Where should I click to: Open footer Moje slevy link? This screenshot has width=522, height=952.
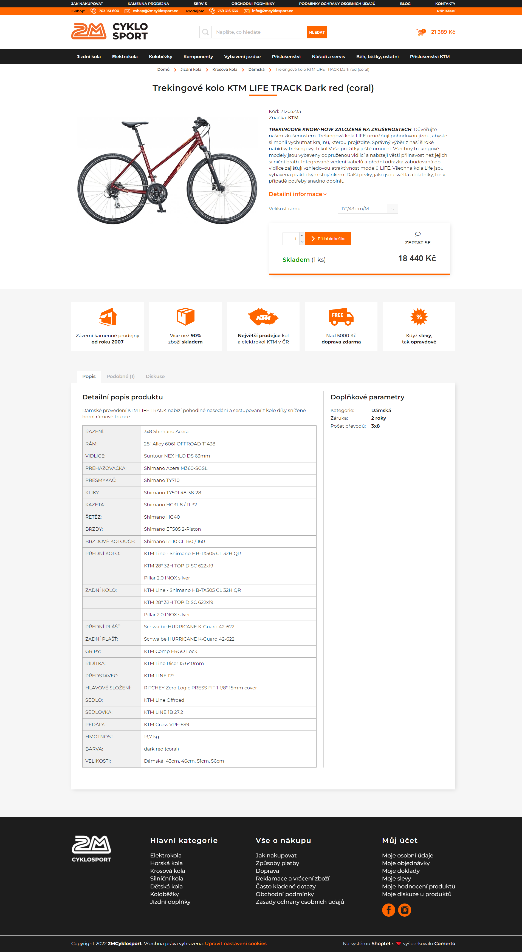coord(396,879)
